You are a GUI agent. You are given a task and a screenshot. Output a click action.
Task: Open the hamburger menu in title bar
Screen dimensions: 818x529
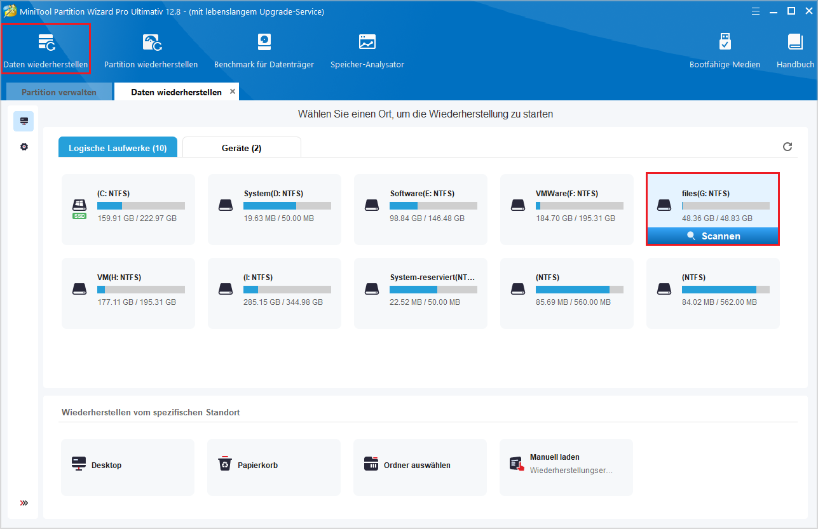[755, 11]
